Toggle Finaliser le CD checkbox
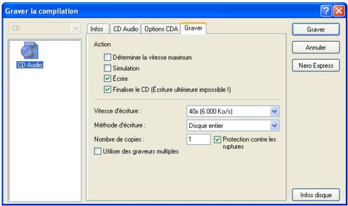The image size is (348, 206). (x=107, y=89)
